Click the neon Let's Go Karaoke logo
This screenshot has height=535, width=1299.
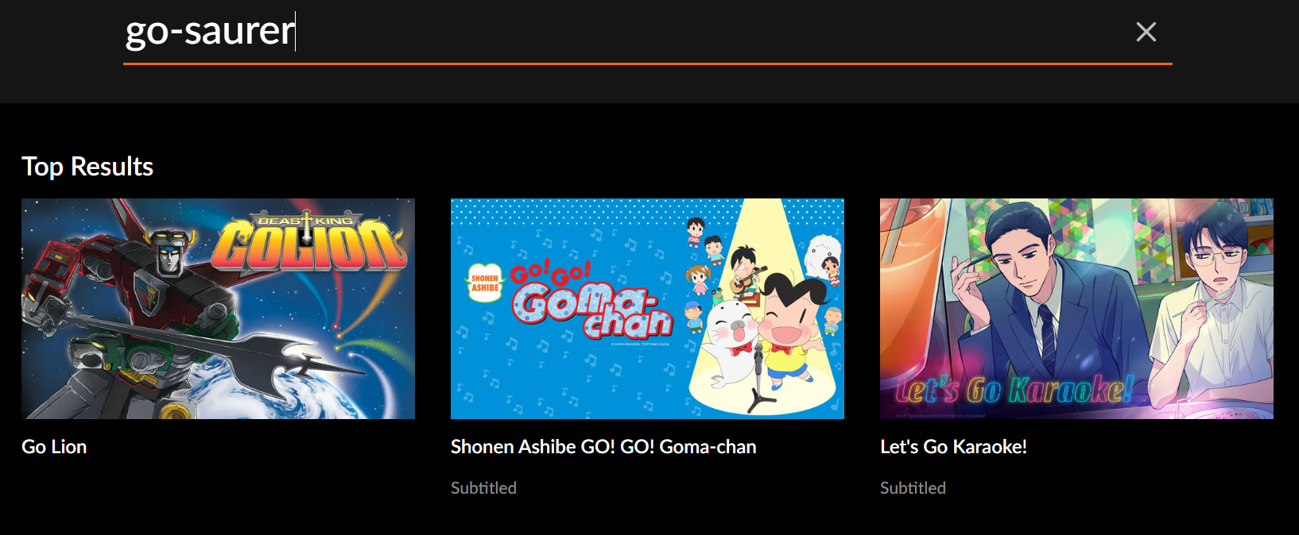[1014, 391]
